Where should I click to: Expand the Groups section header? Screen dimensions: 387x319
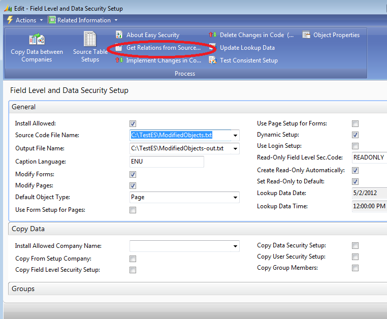coord(23,289)
